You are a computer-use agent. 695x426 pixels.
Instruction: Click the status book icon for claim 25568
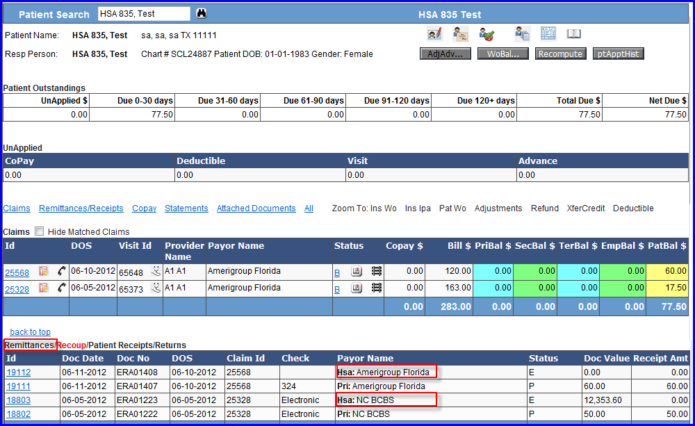(x=357, y=271)
